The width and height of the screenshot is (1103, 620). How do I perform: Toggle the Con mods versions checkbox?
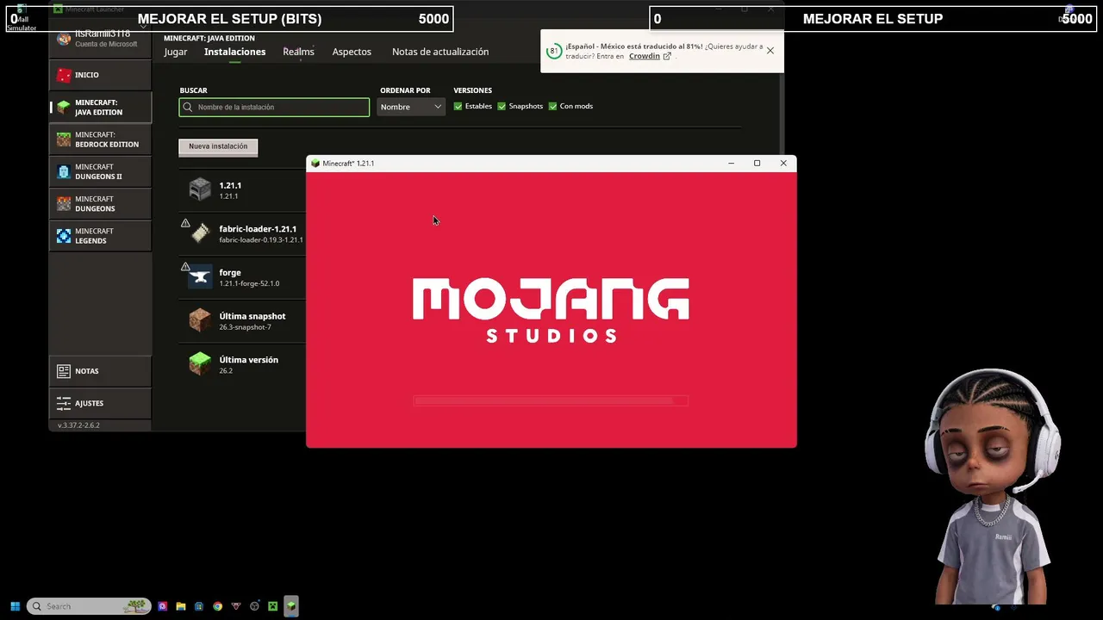pyautogui.click(x=553, y=107)
